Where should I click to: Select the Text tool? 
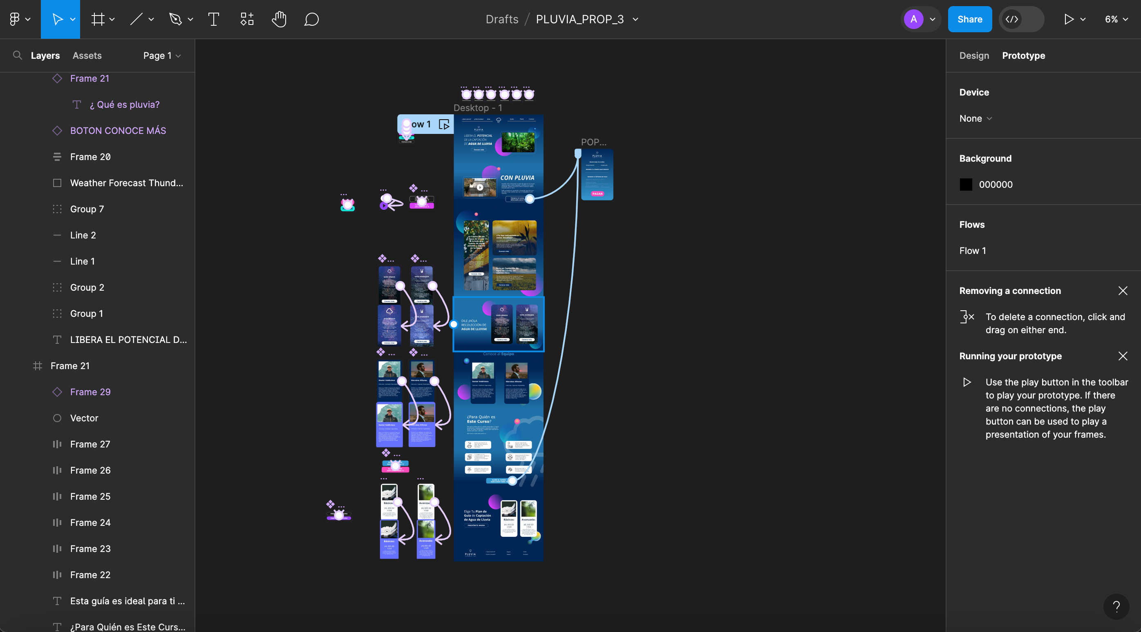213,19
